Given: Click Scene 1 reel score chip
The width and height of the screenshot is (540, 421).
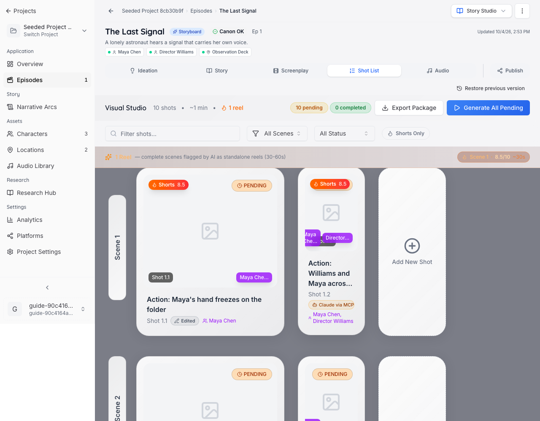Looking at the screenshot, I should tap(494, 157).
